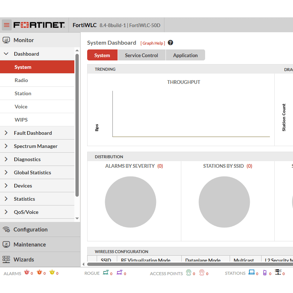Click the yellow alarm clock icon
The height and width of the screenshot is (293, 293).
[x=52, y=272]
